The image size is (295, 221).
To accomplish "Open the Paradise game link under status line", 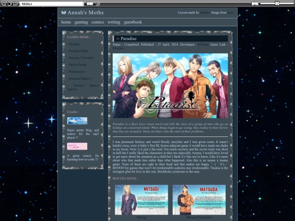I will (118, 48).
